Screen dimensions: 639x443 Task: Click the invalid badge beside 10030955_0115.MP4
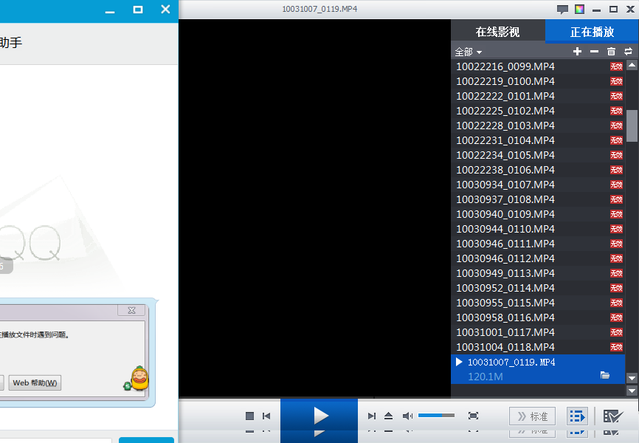(616, 303)
